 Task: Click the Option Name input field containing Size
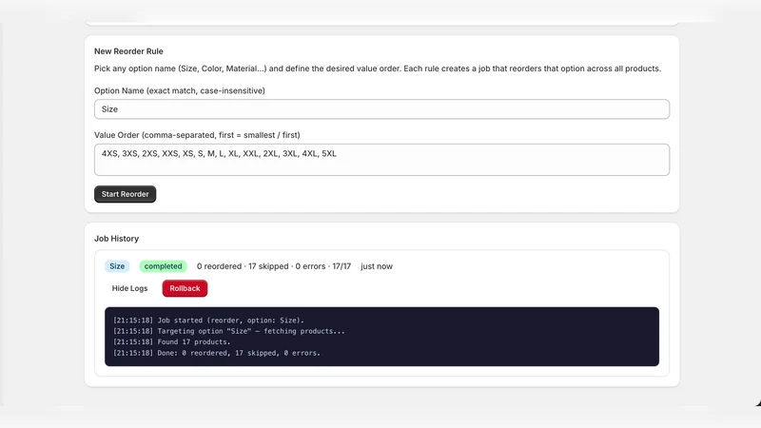click(x=381, y=109)
